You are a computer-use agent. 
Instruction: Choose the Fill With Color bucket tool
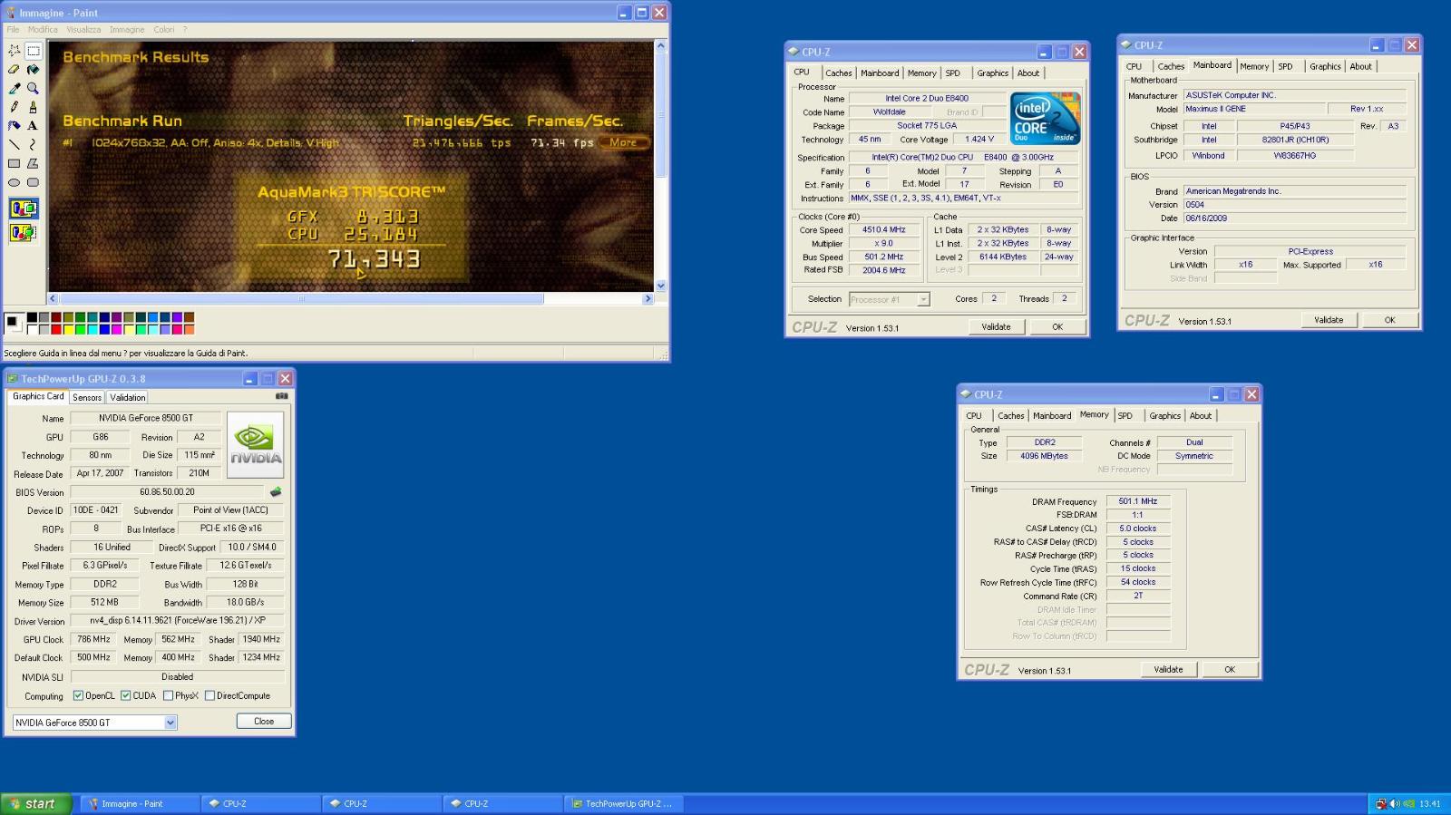[33, 70]
